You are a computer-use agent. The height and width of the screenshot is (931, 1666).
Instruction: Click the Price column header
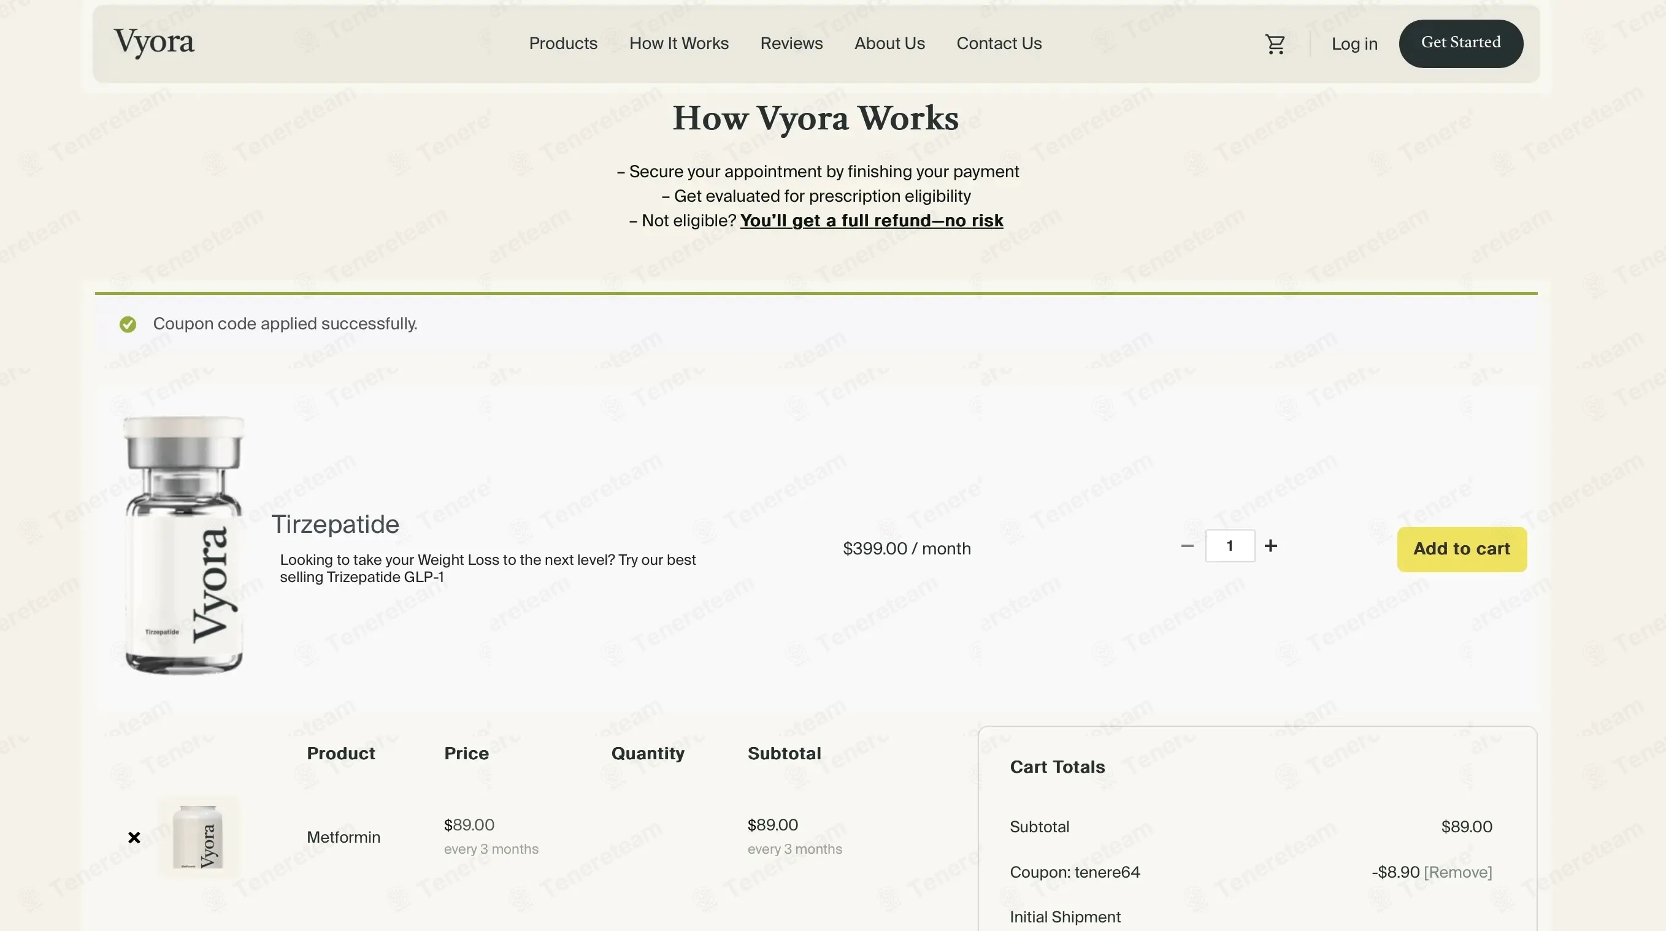point(466,753)
